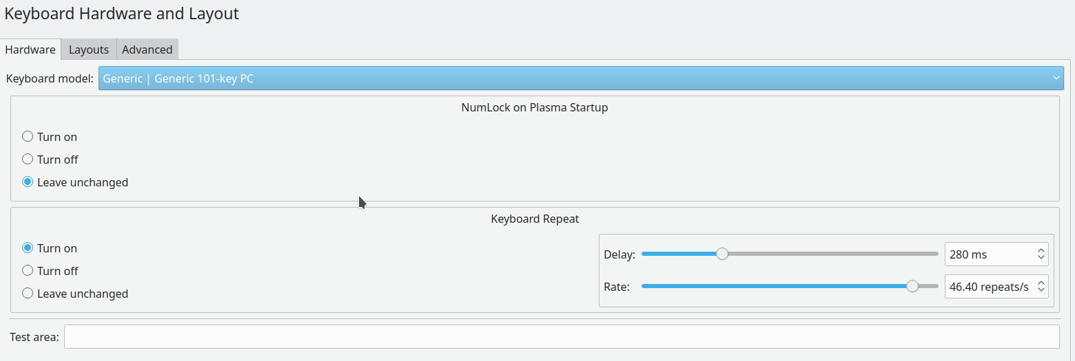Select the Hardware tab
Image resolution: width=1075 pixels, height=361 pixels.
pyautogui.click(x=30, y=50)
